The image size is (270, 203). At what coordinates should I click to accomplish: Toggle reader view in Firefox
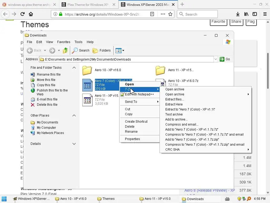[x=152, y=14]
